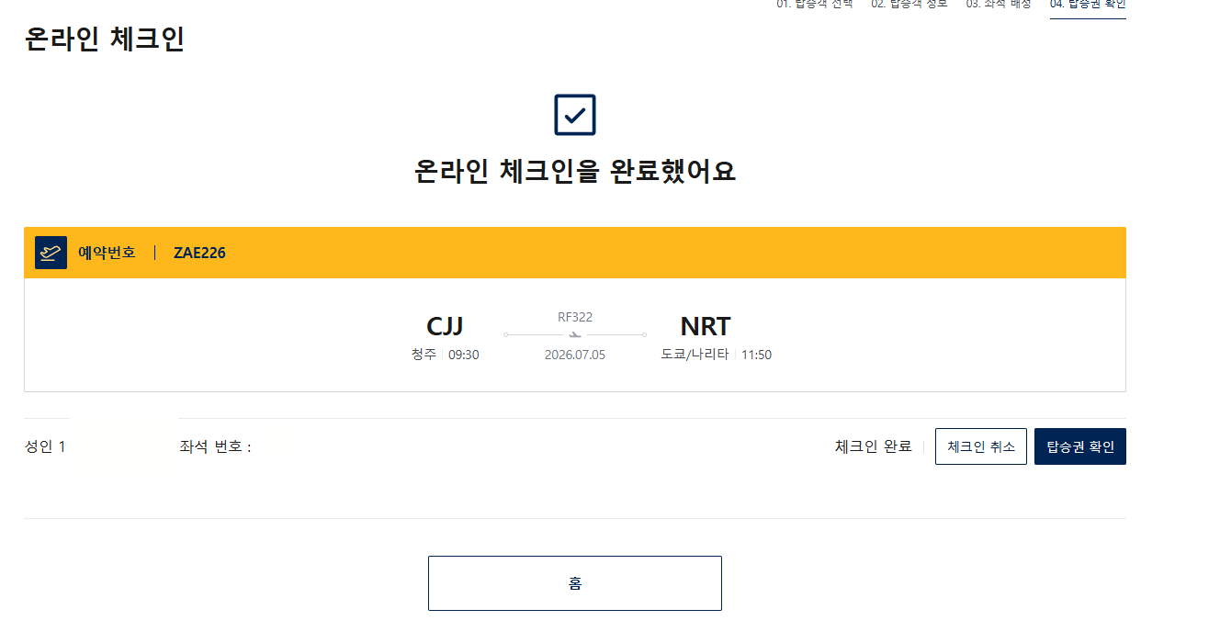The width and height of the screenshot is (1220, 632).
Task: Click the 온라인 체크인 page title
Action: tap(104, 39)
